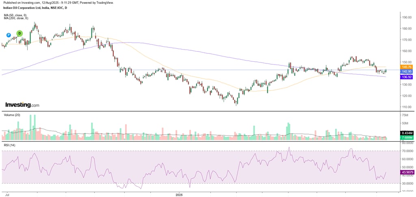416x197 pixels.
Task: Click the orange 145.76 MA price tag
Action: pos(406,67)
